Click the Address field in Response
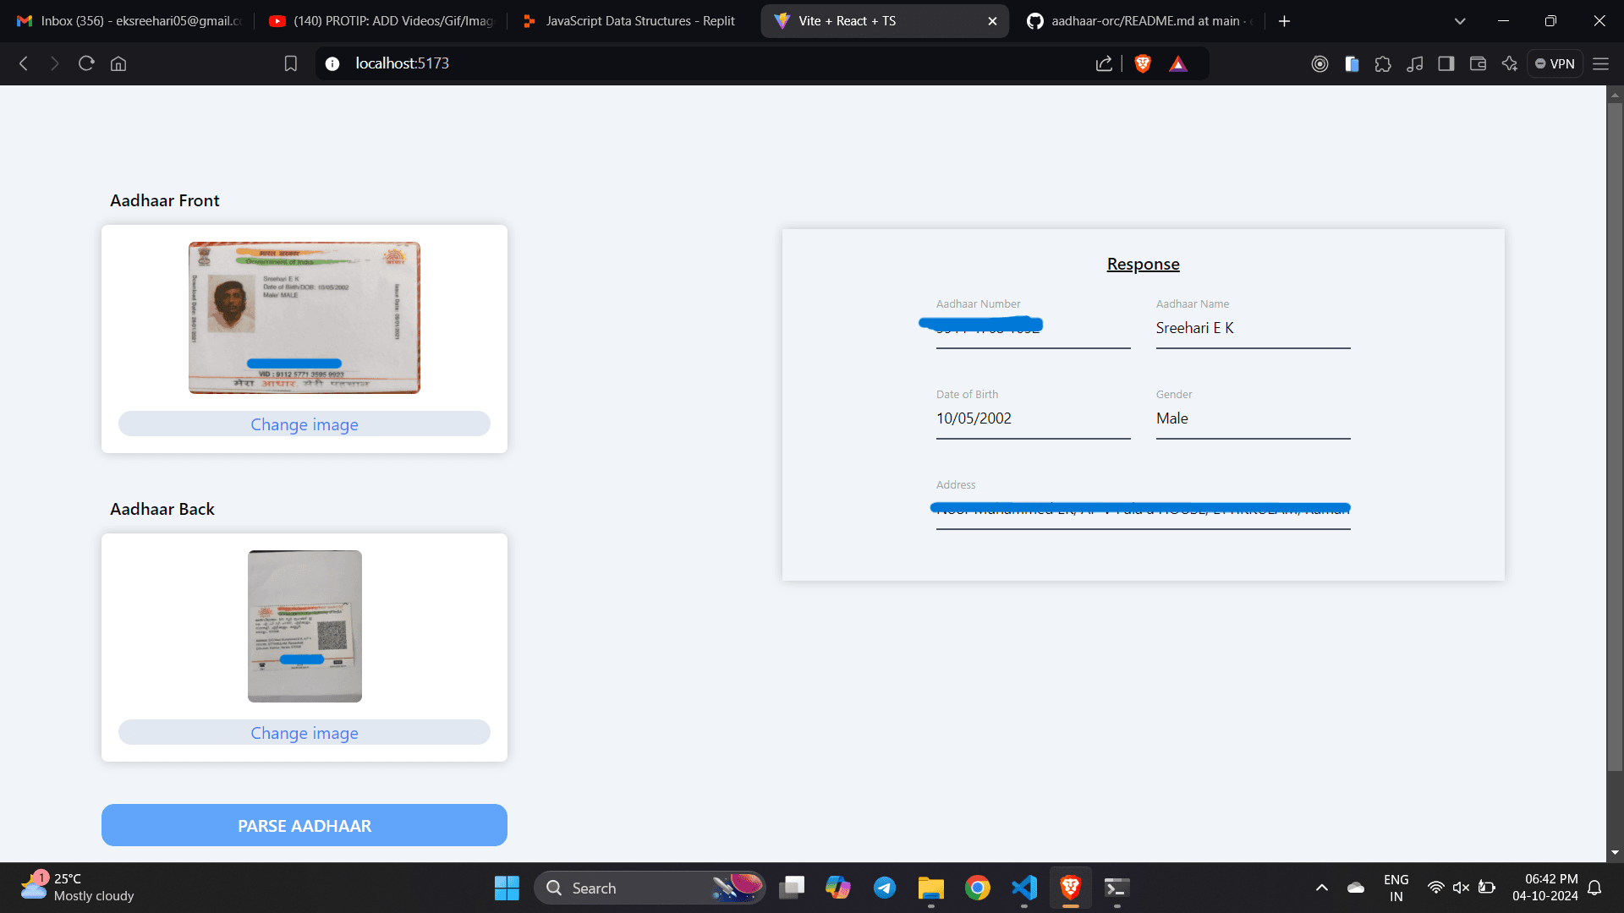This screenshot has width=1624, height=913. 1142,508
